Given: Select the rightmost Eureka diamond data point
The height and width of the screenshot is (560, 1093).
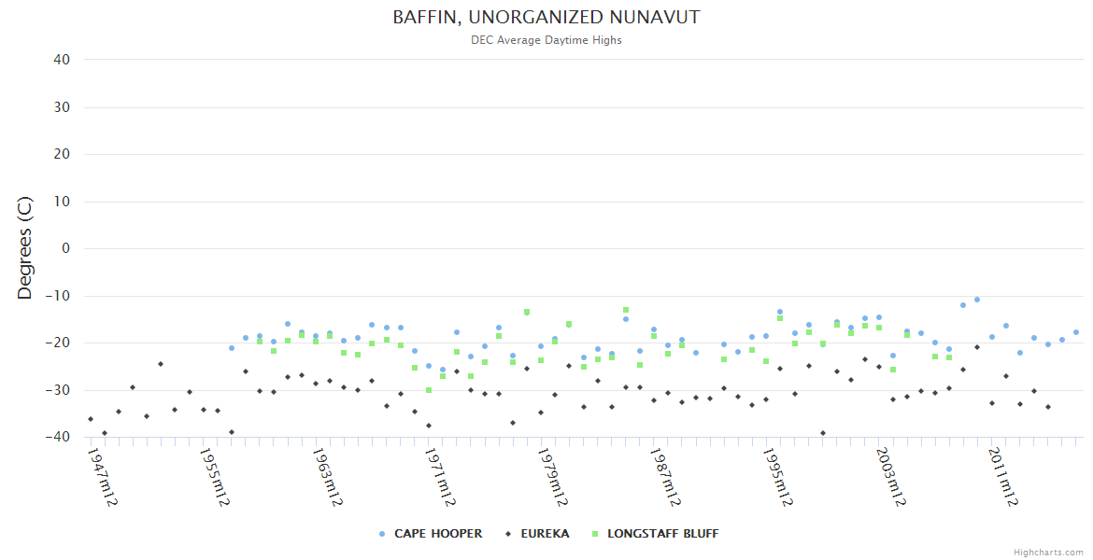Looking at the screenshot, I should point(1048,407).
